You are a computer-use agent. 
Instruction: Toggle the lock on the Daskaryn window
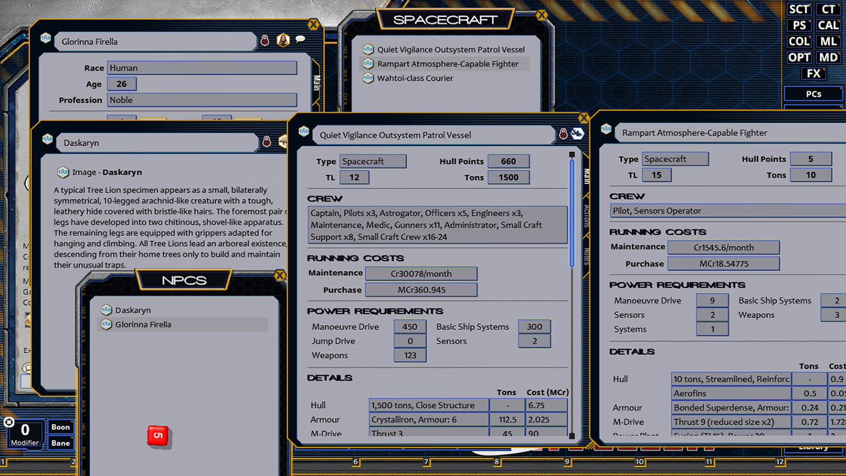(266, 142)
